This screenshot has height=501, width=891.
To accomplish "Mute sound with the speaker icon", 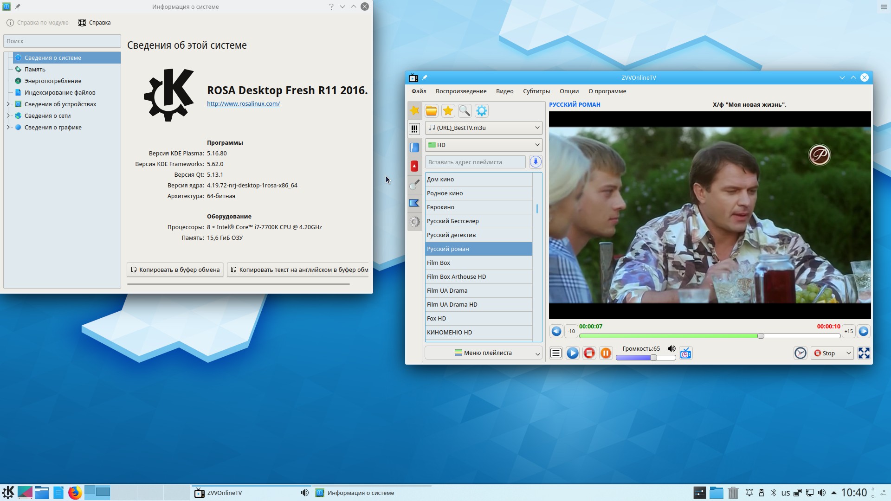I will point(671,349).
